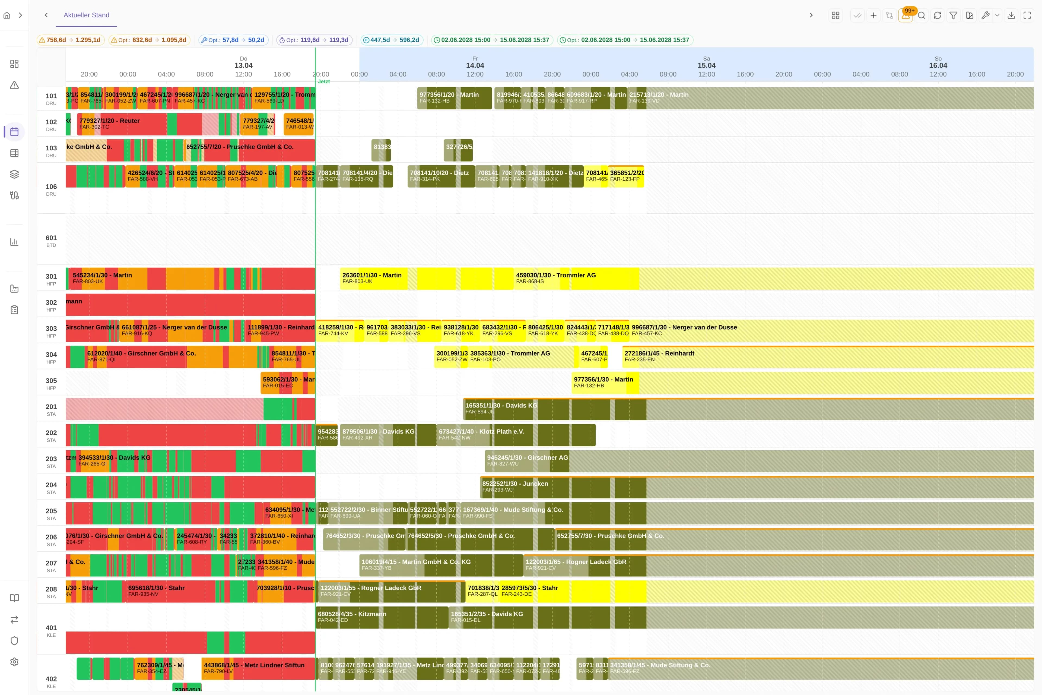Click the delay badge 758,6d → 1.295,1d
Viewport: 1042px width, 695px height.
pos(71,40)
